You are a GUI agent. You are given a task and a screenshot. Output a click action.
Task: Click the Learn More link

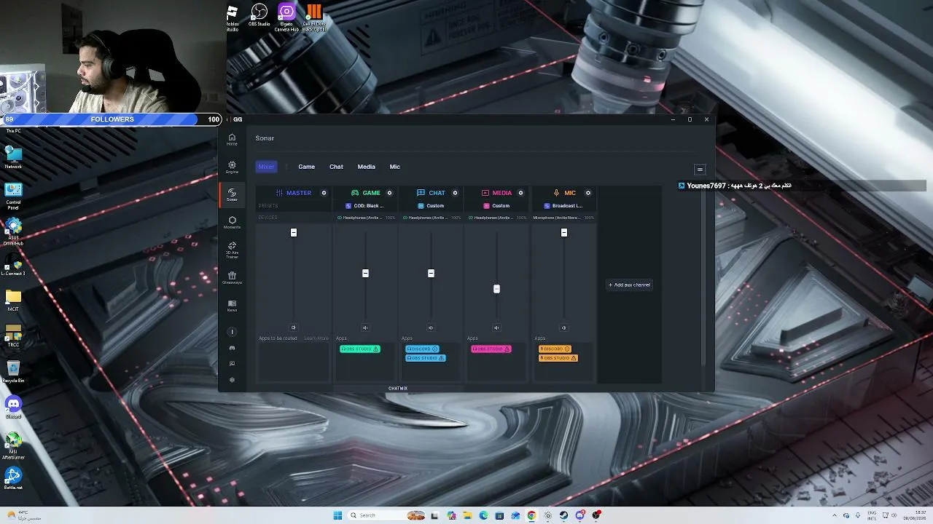[x=316, y=338]
